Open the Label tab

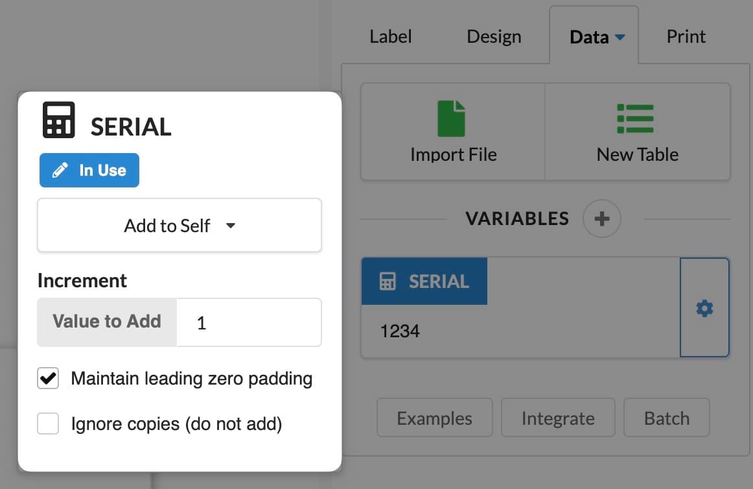(x=390, y=36)
